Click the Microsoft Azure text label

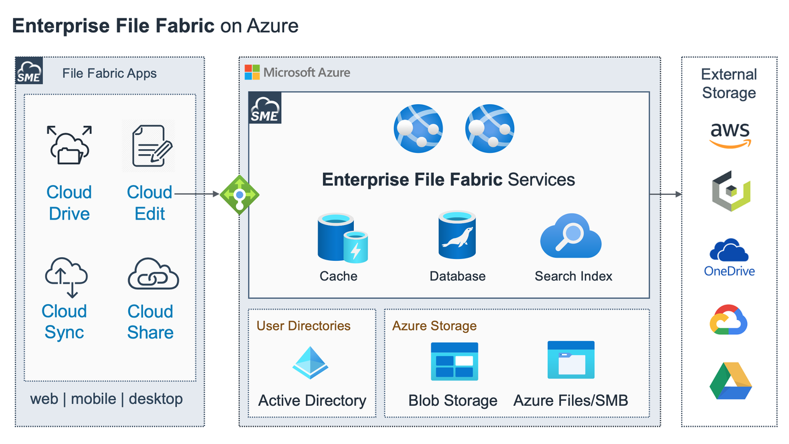tap(307, 72)
